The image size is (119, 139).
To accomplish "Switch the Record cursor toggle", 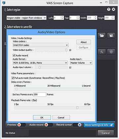I will coord(77,125).
